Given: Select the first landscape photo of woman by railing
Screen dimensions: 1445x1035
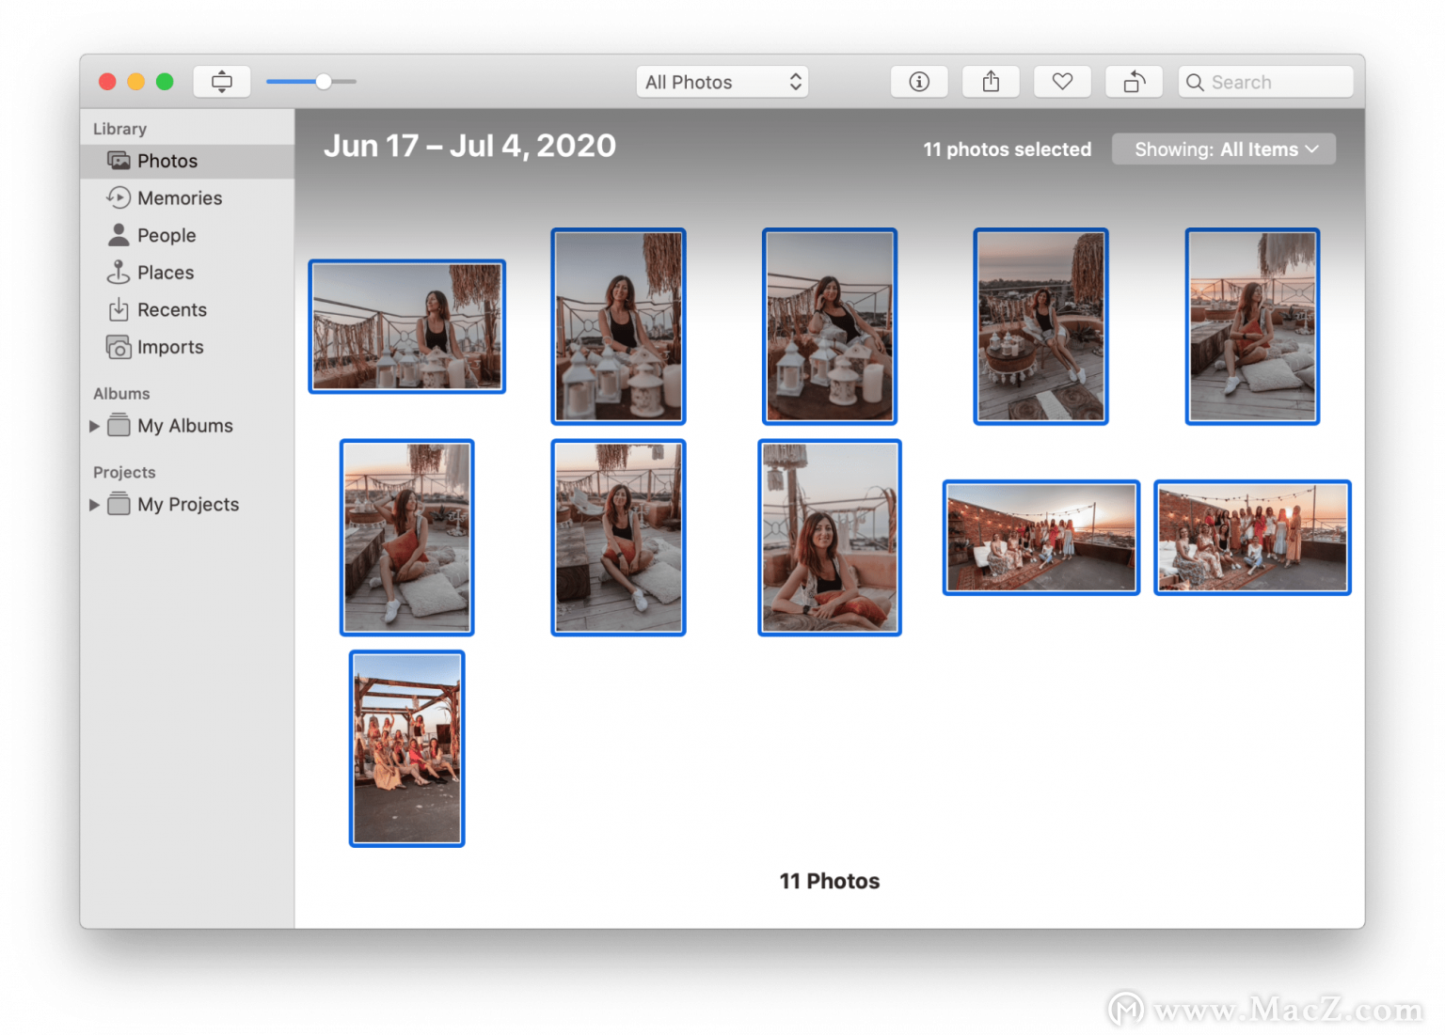Looking at the screenshot, I should (407, 326).
